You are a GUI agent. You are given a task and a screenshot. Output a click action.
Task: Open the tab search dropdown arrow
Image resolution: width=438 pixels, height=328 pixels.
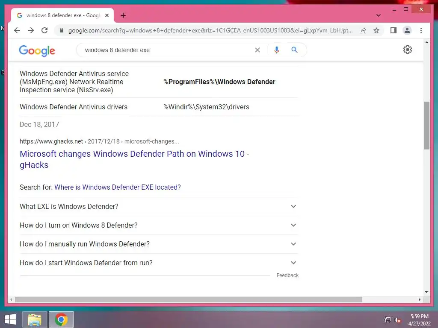378,15
